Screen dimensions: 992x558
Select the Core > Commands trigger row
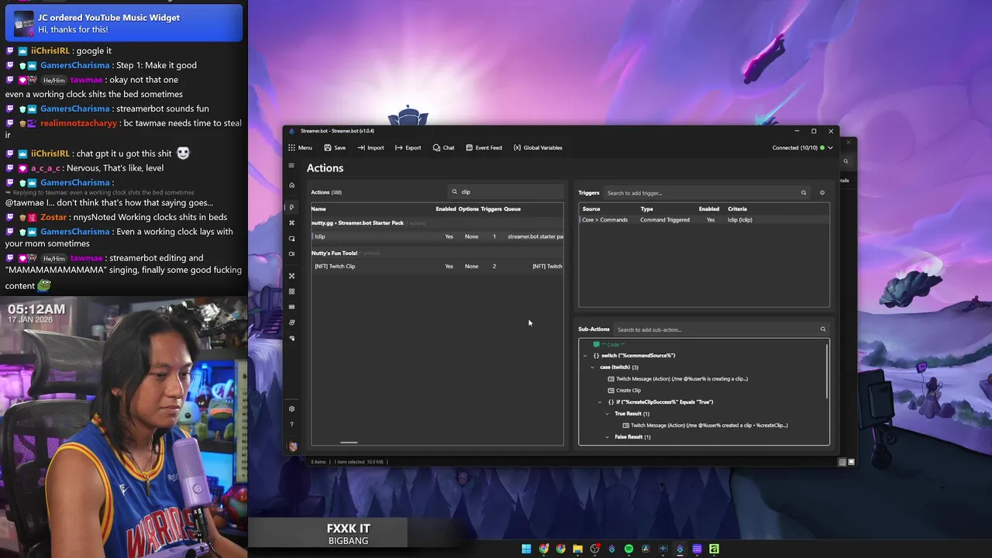click(x=704, y=219)
